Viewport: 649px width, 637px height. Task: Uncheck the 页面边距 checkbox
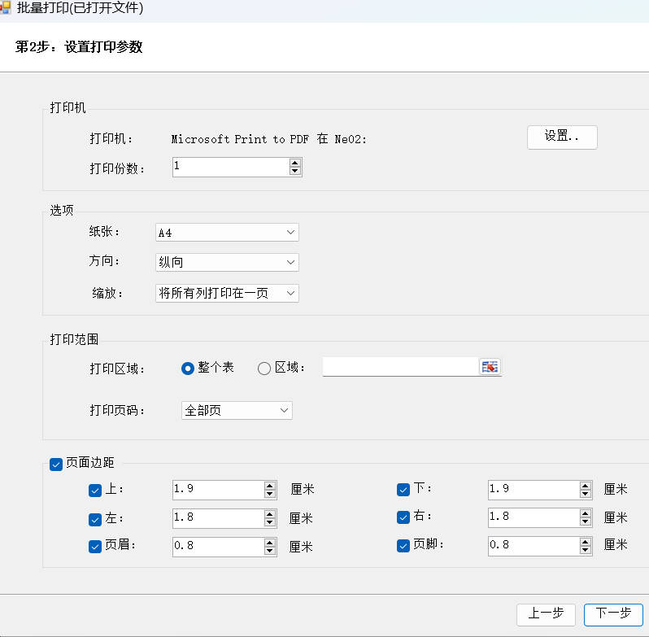[x=56, y=464]
